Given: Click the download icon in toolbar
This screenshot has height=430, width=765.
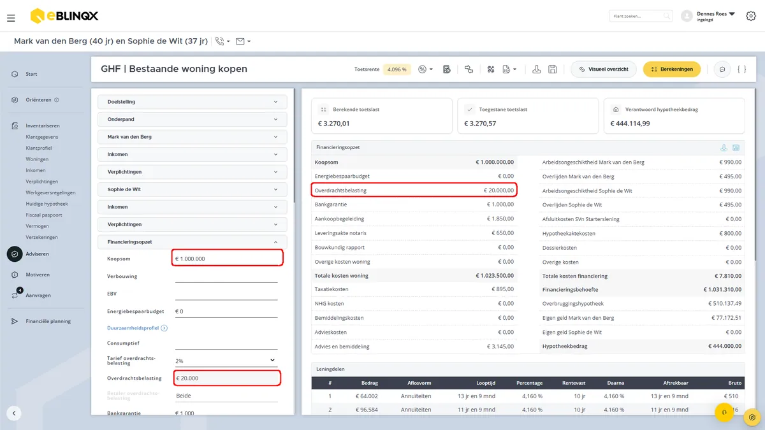Looking at the screenshot, I should point(537,69).
